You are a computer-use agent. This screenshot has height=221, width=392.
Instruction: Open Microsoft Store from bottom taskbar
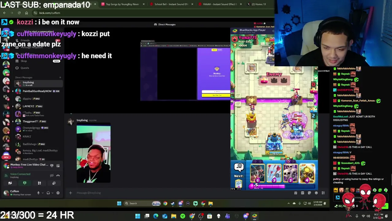tap(209, 216)
